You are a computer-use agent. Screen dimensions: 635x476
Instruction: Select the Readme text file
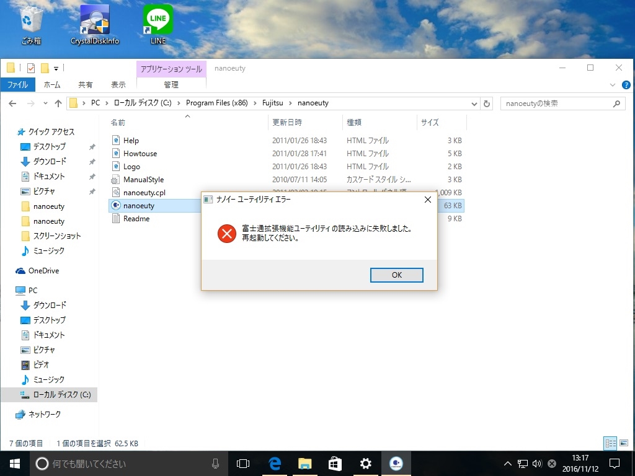pos(136,219)
